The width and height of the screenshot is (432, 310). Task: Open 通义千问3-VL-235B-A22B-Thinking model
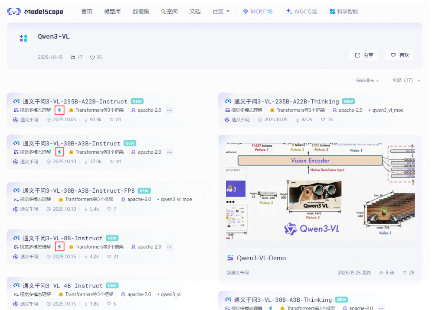coord(287,101)
